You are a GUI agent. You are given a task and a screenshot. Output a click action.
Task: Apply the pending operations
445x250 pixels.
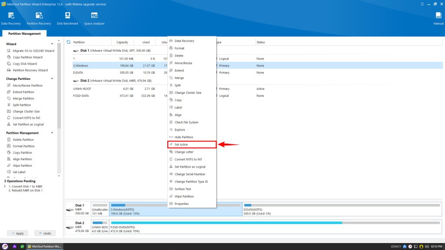(x=17, y=233)
